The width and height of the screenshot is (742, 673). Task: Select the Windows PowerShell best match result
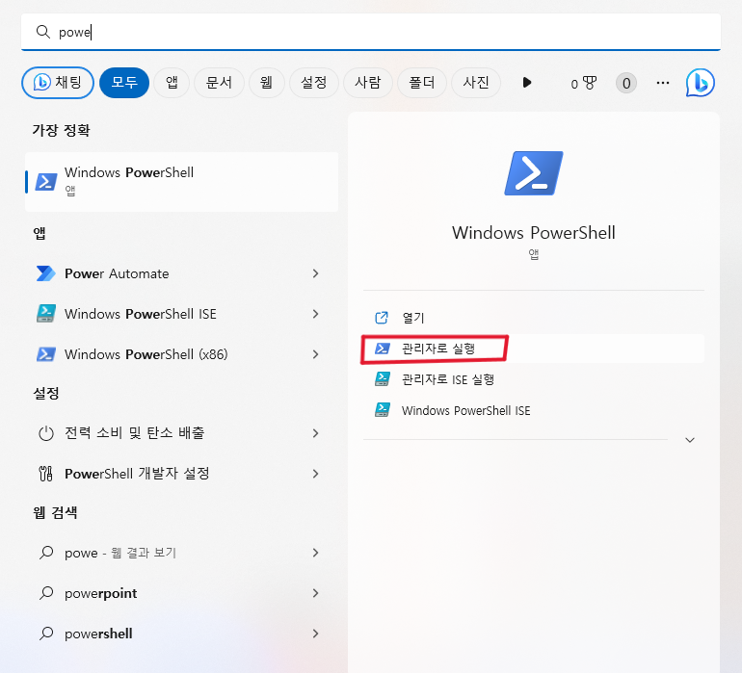click(x=182, y=182)
